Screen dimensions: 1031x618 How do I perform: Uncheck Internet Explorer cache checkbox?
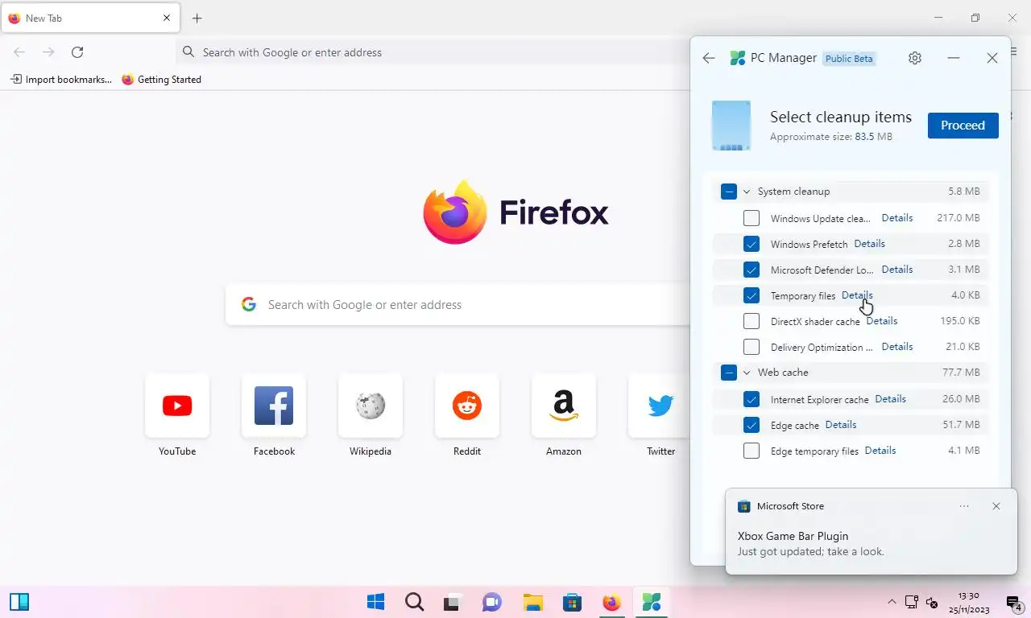click(751, 399)
